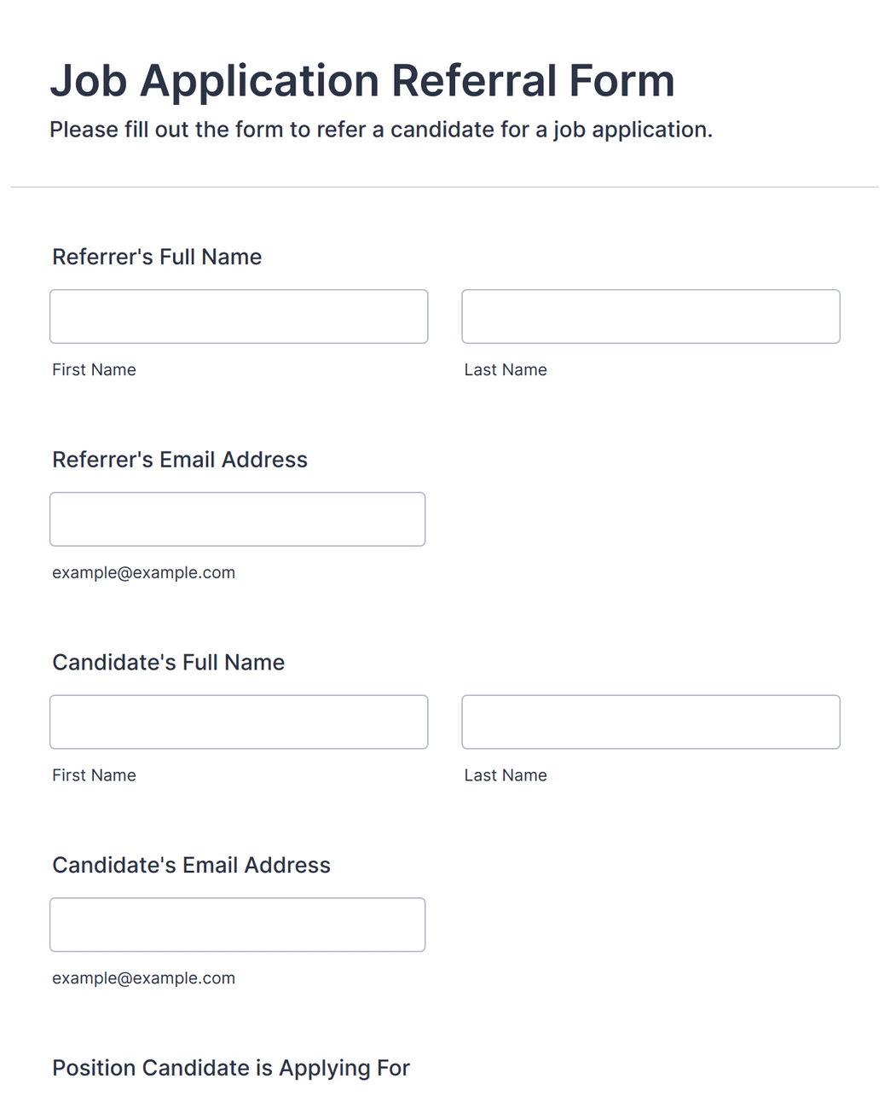This screenshot has width=890, height=1096.
Task: Click example@example.com hint below Candidate's email
Action: click(143, 978)
